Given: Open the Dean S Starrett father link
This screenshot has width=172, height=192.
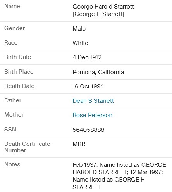Looking at the screenshot, I should click(93, 101).
